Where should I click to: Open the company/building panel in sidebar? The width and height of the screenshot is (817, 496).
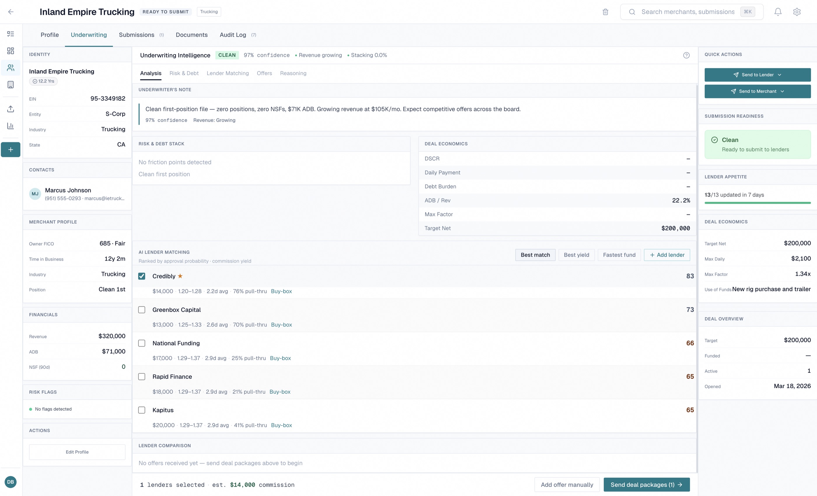10,85
